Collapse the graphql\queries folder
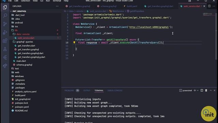 click(25, 42)
